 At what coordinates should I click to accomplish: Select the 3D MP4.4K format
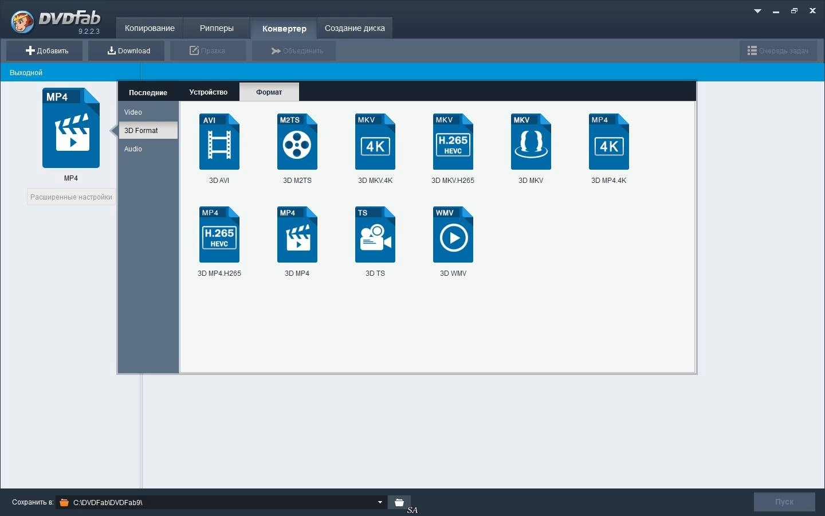click(609, 142)
